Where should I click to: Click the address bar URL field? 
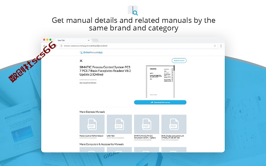pos(138,46)
